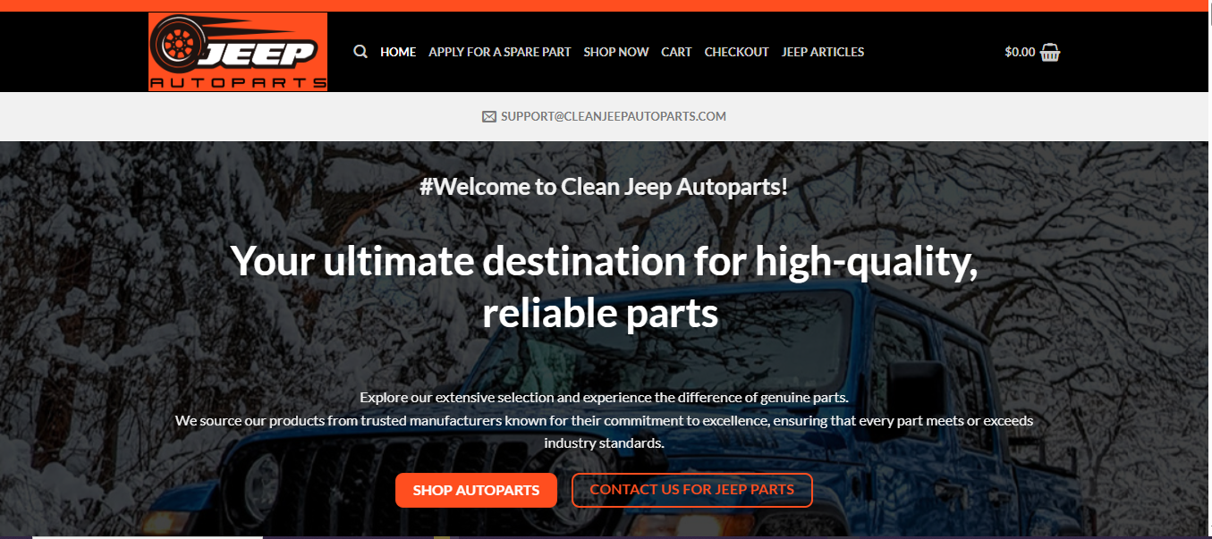Image resolution: width=1212 pixels, height=539 pixels.
Task: Open APPLY FOR A SPARE PART page
Action: point(499,52)
